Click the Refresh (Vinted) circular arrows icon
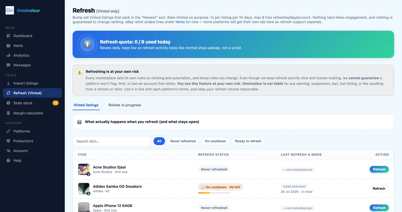 pyautogui.click(x=8, y=93)
